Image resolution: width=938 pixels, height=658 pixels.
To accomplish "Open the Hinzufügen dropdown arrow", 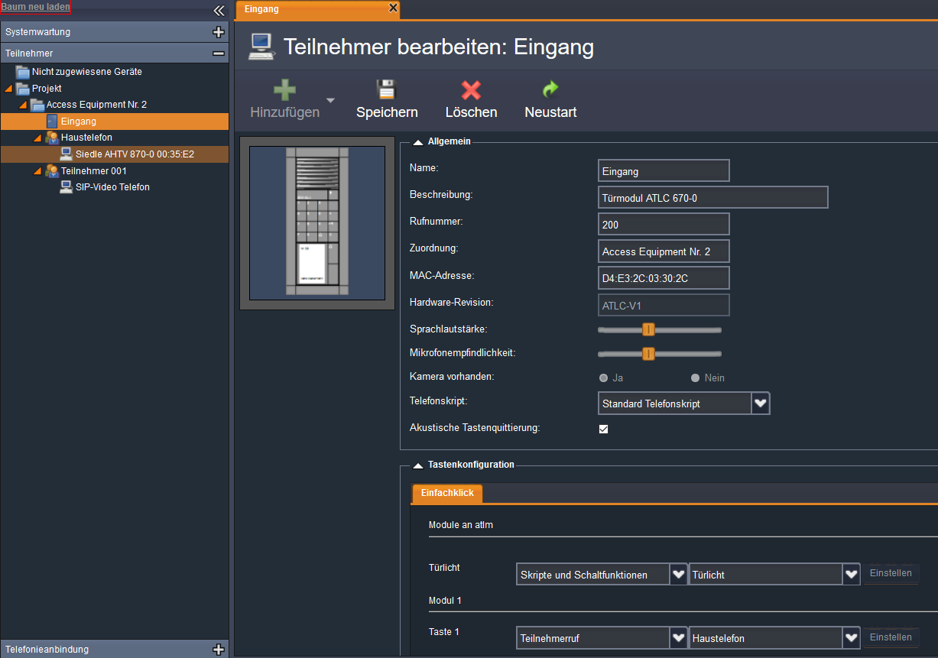I will pyautogui.click(x=330, y=100).
